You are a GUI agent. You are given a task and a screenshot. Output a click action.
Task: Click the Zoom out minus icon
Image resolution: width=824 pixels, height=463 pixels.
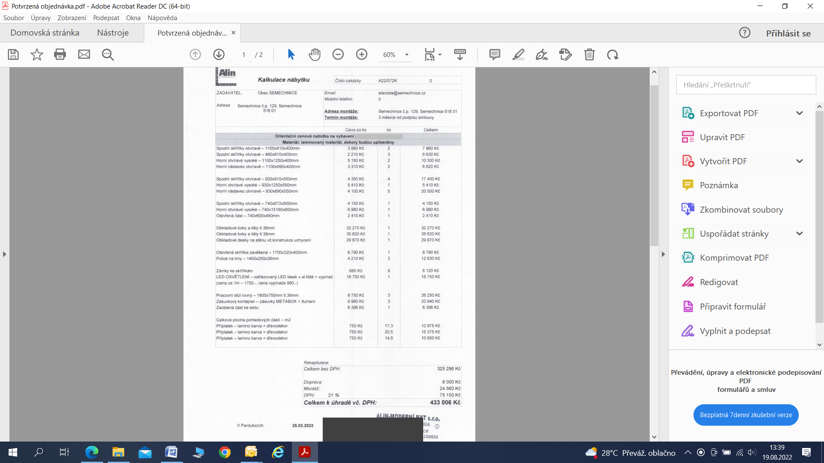point(338,54)
